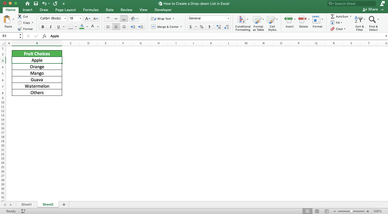388x214 pixels.
Task: Adjust the zoom slider handle
Action: pyautogui.click(x=351, y=211)
